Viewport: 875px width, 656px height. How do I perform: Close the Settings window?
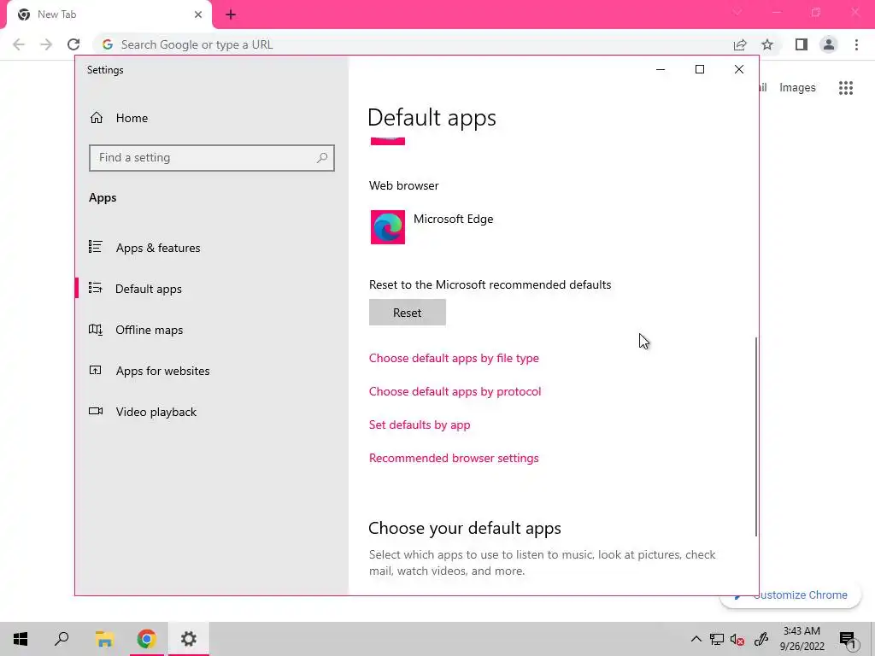pos(739,69)
